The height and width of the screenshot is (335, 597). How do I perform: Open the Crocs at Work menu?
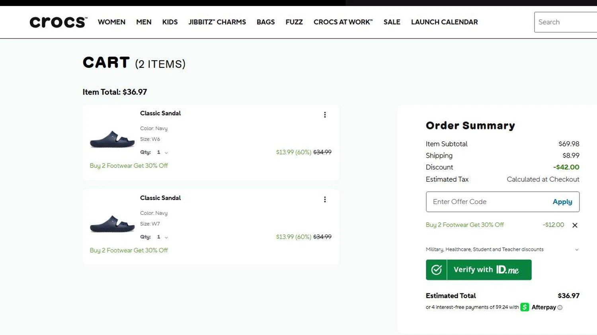click(343, 22)
